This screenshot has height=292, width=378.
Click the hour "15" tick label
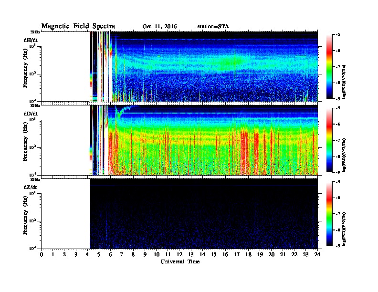(x=214, y=254)
